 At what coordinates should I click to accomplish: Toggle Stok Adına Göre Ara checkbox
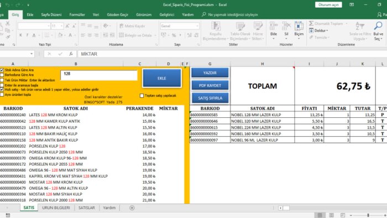pyautogui.click(x=2, y=70)
